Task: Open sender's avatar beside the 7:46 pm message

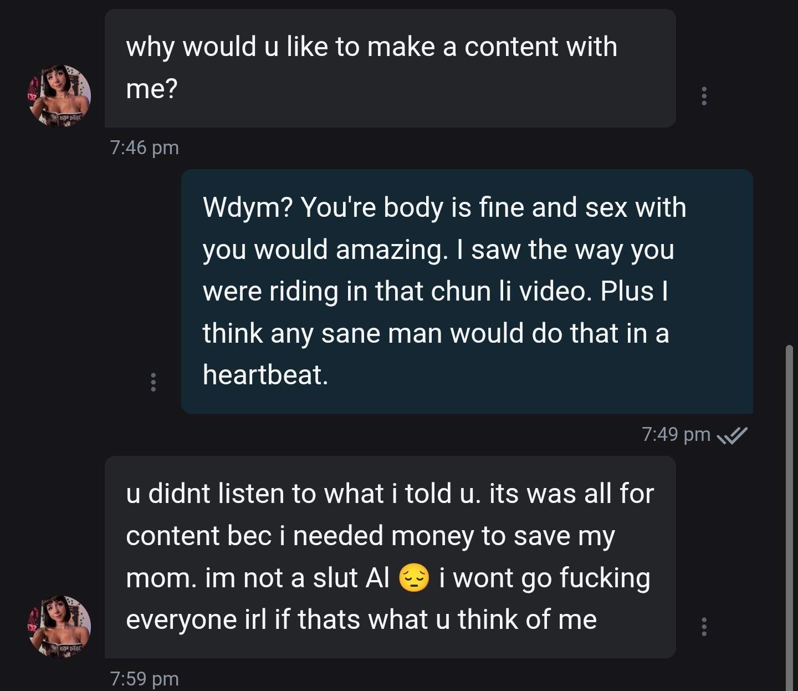Action: (59, 96)
